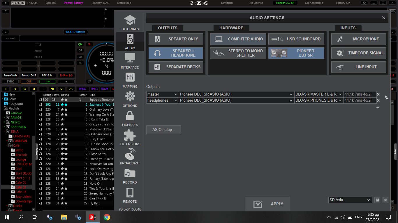Choose Stereo to Mono Splitter hardware
The image size is (398, 223).
(238, 53)
